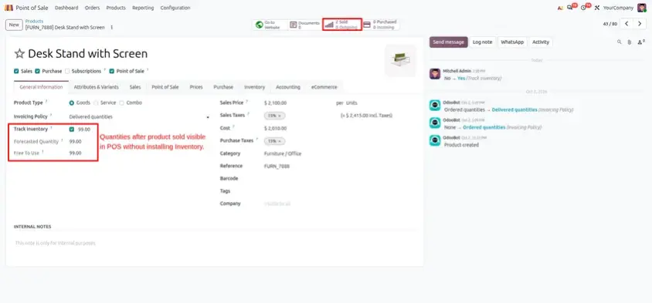
Task: Open the 2 Sold statistics button
Action: pos(342,25)
